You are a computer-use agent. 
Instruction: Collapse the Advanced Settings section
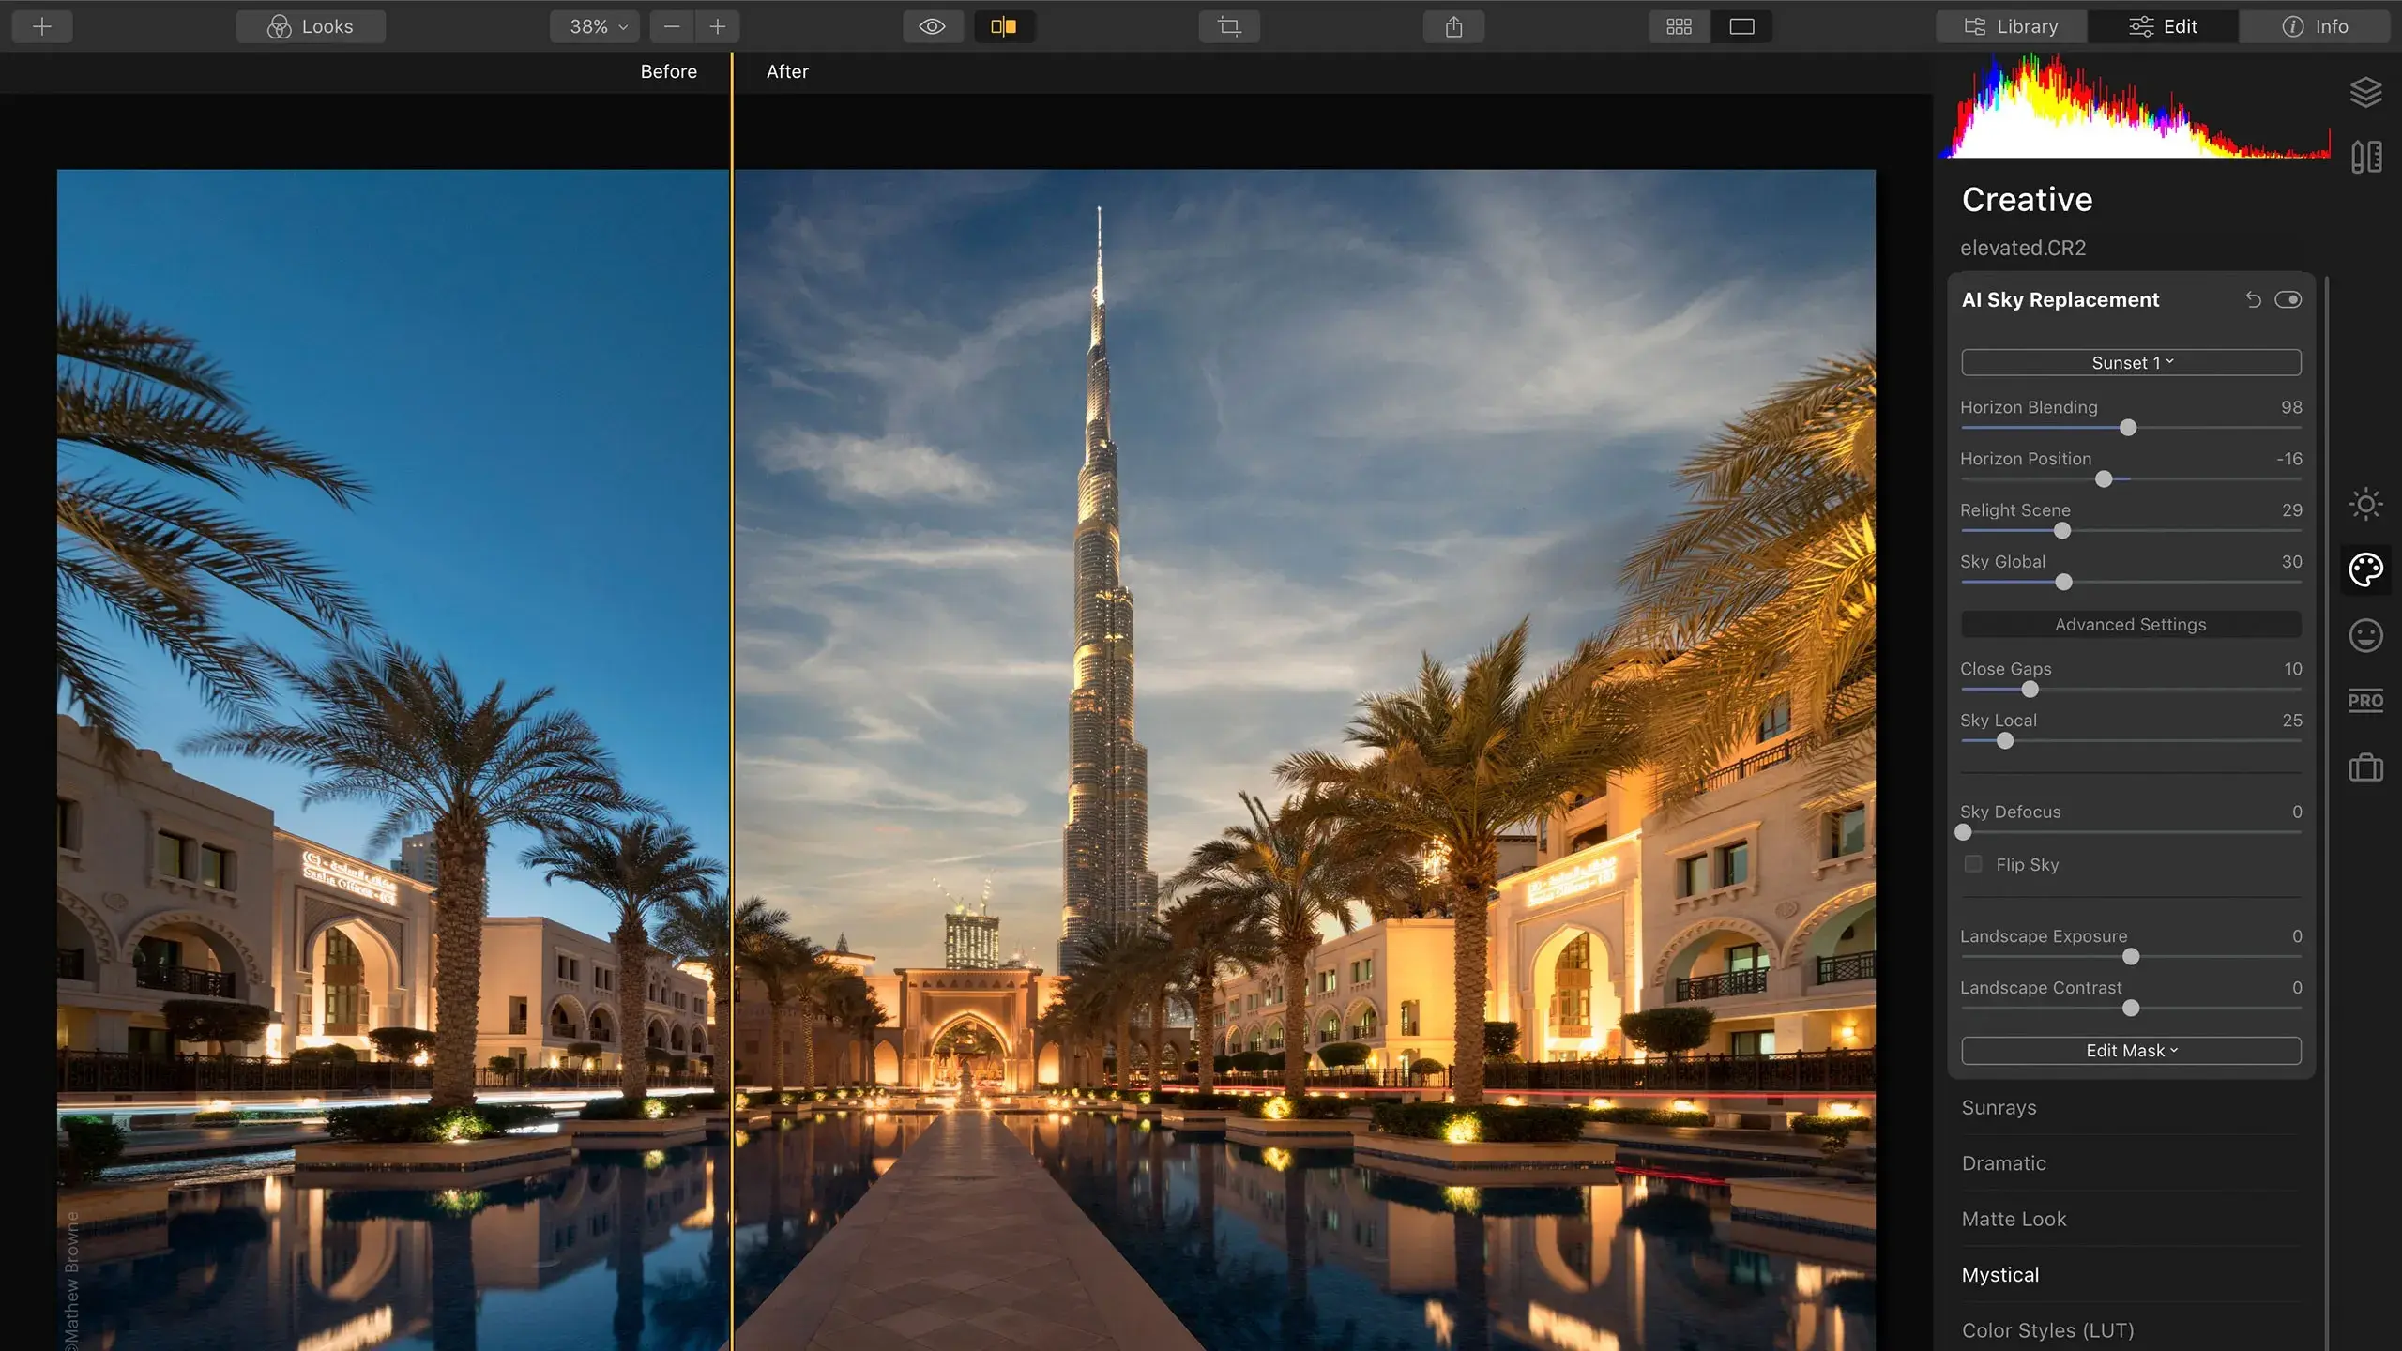(x=2131, y=625)
